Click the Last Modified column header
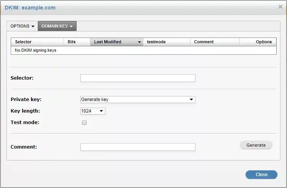 click(x=108, y=42)
